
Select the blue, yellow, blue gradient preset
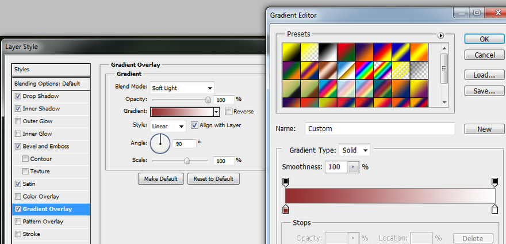click(x=400, y=52)
